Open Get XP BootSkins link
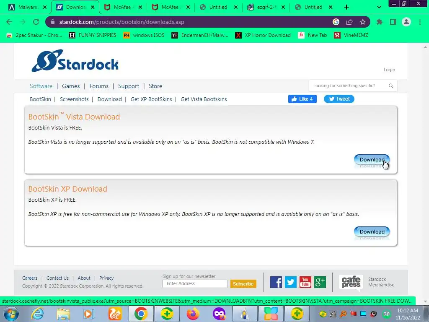The height and width of the screenshot is (322, 429). [151, 99]
